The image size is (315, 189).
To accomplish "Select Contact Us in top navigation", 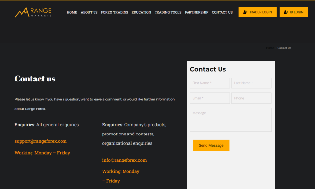I will pos(222,12).
